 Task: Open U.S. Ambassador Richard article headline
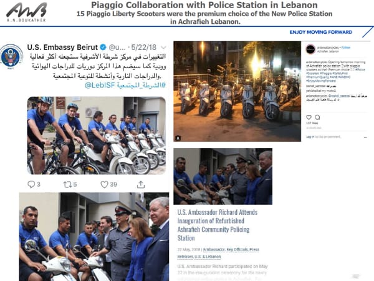[x=218, y=225]
